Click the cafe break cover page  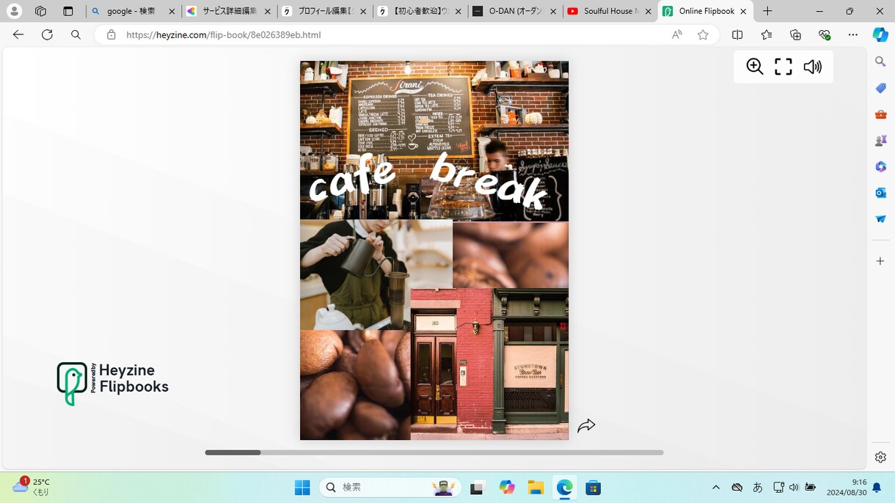click(x=434, y=250)
